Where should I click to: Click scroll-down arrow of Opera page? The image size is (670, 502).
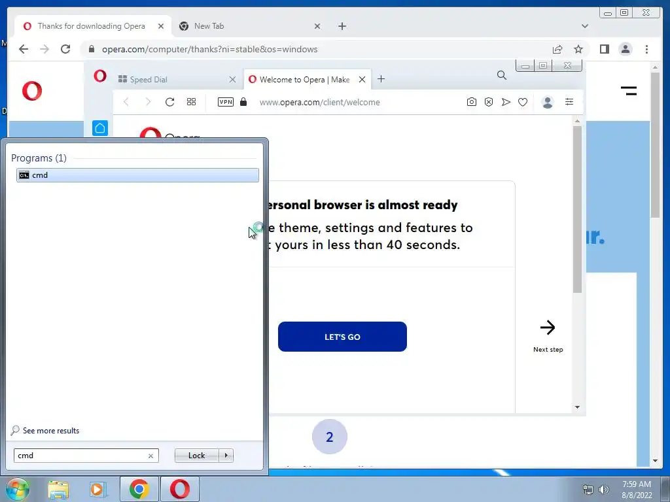point(577,407)
